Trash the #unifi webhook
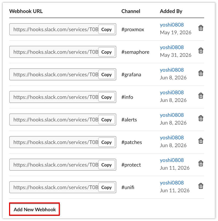Screen dimensions: 218x221 point(201,186)
